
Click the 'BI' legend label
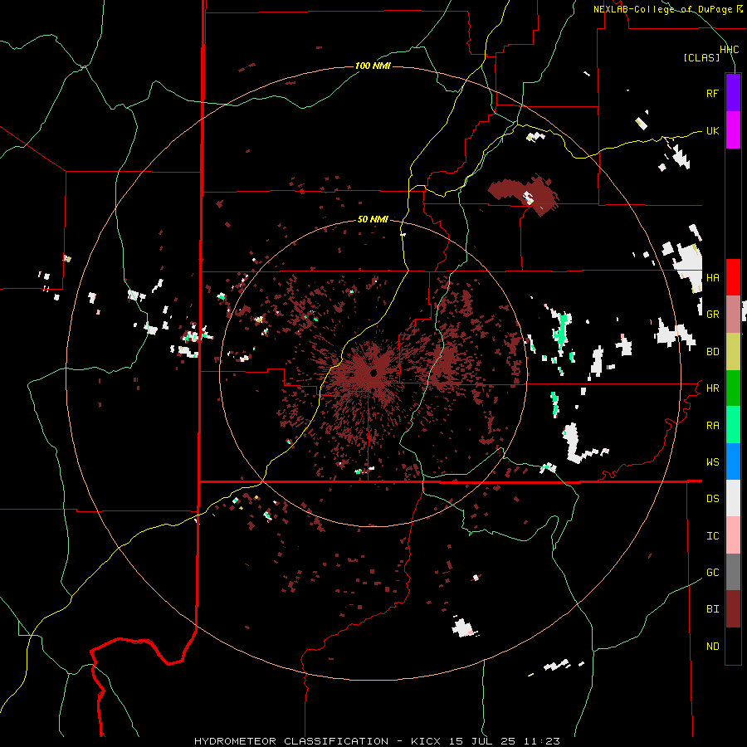coord(712,609)
